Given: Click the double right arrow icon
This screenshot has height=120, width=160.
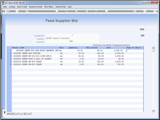Looking at the screenshot, I should pos(86,11).
